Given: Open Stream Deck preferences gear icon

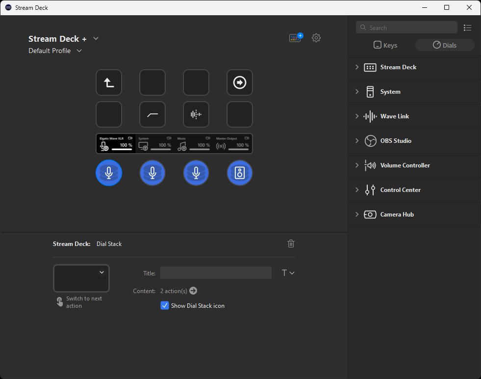Looking at the screenshot, I should coord(316,38).
